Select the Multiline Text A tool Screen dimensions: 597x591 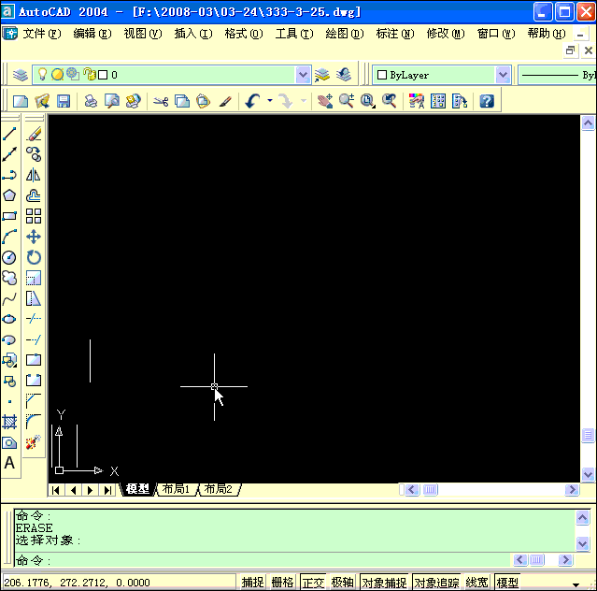[x=9, y=463]
